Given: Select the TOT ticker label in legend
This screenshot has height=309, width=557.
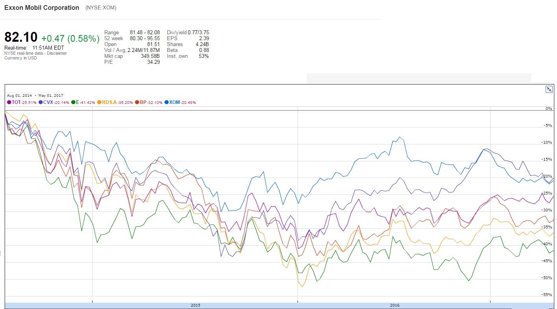Looking at the screenshot, I should point(16,102).
